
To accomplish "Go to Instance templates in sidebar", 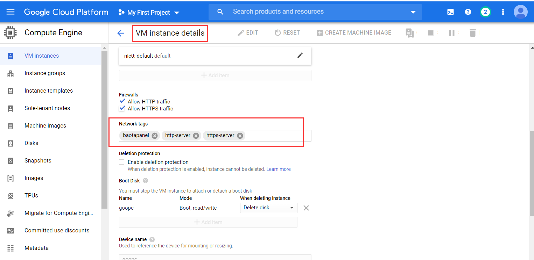I will click(x=49, y=91).
